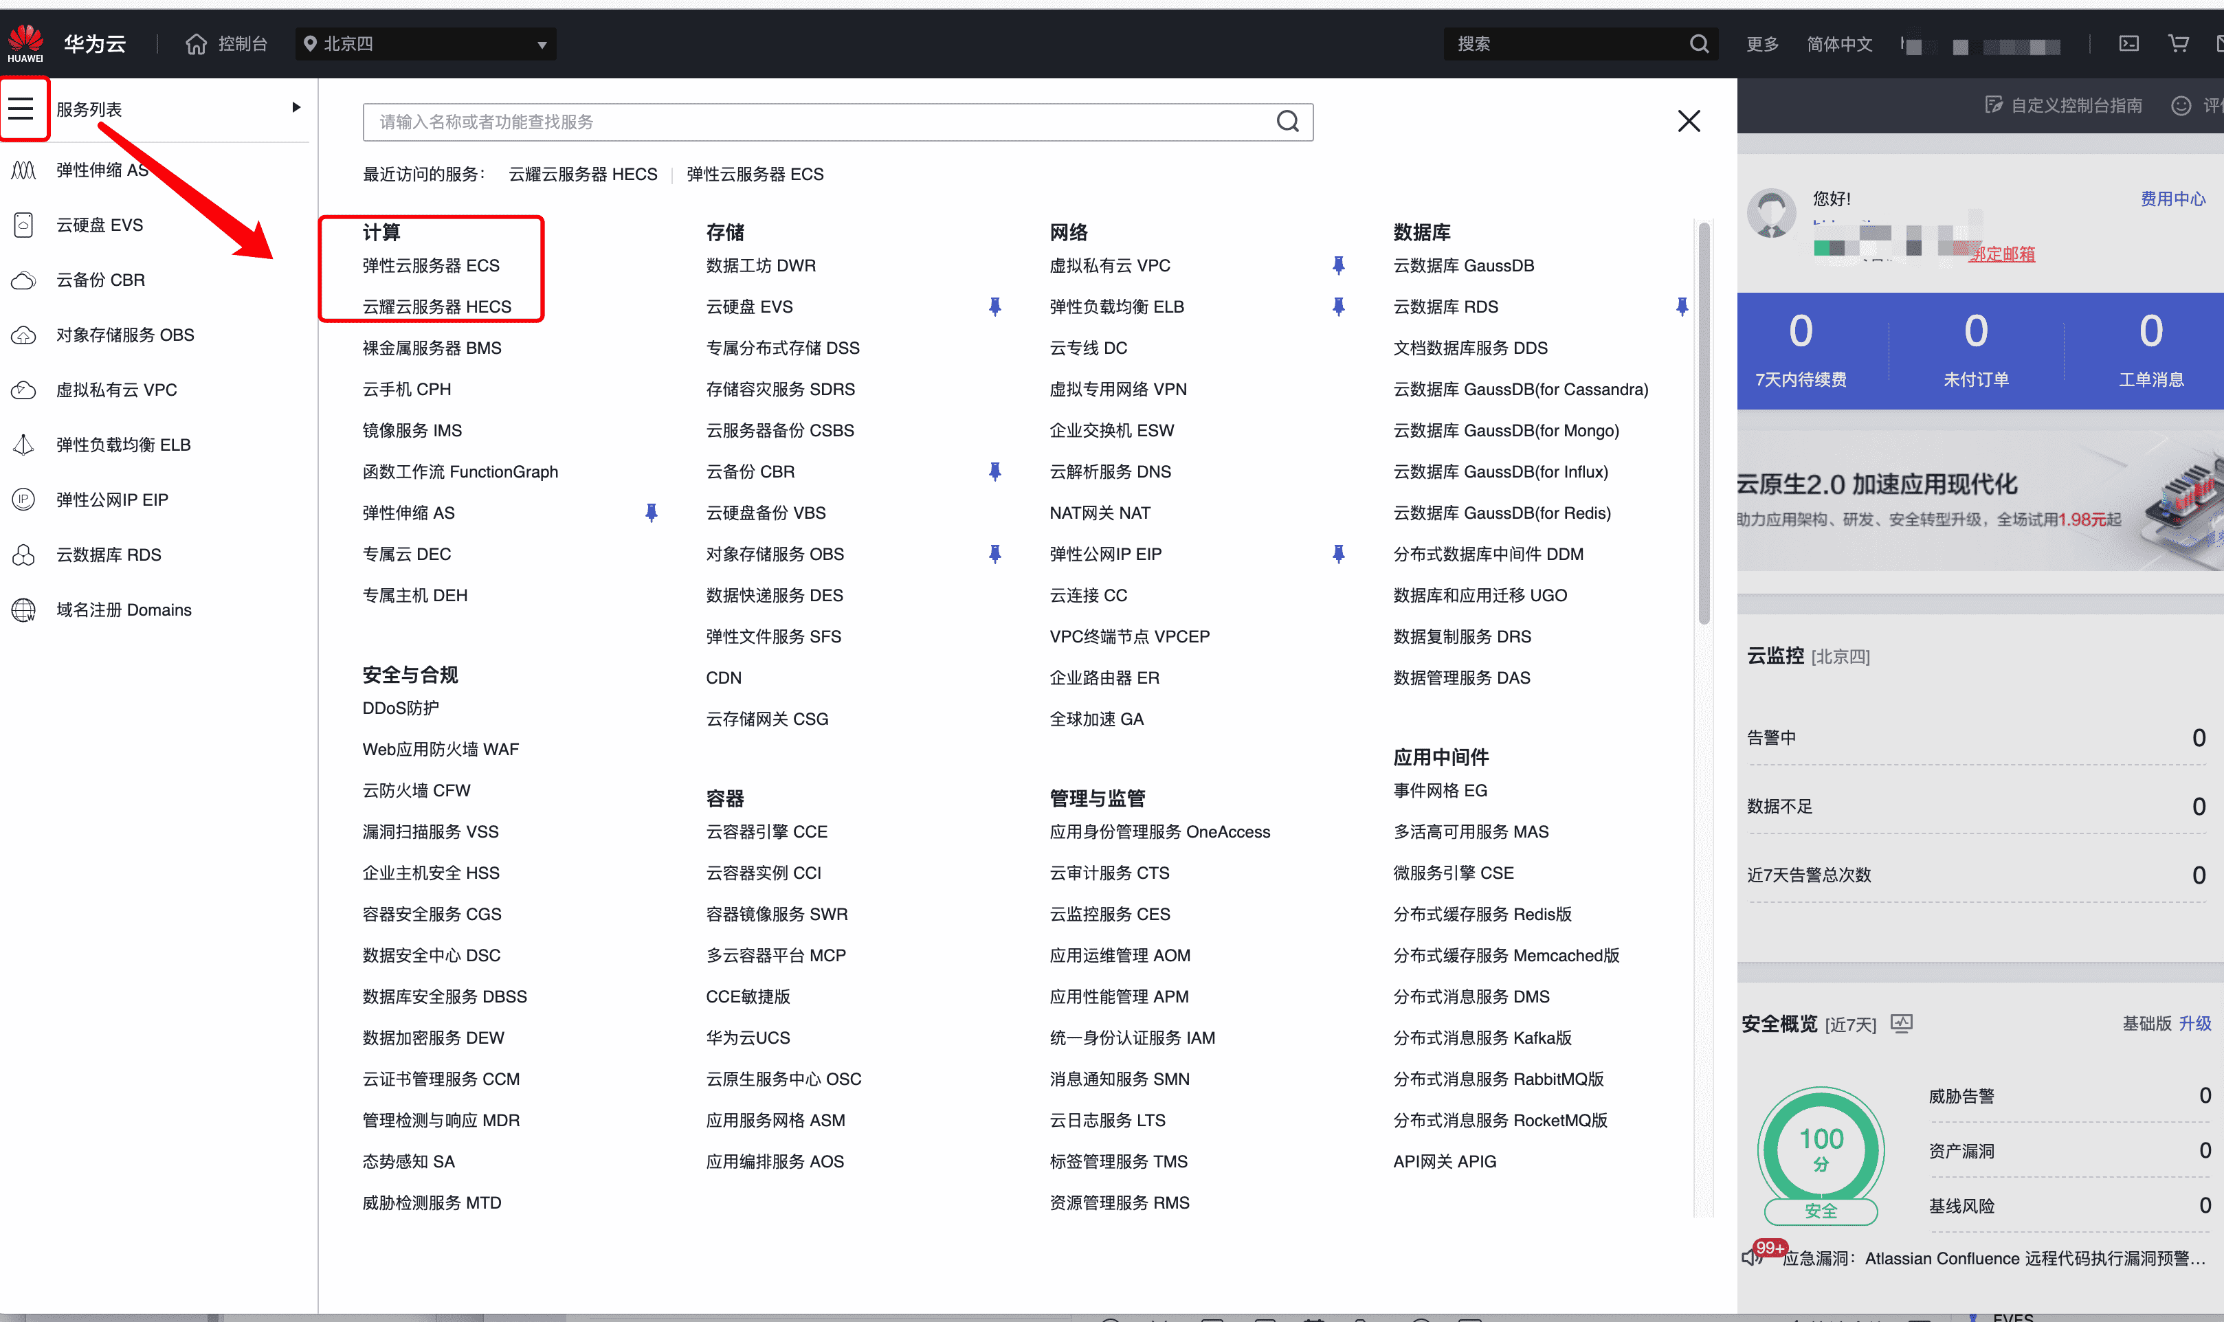2224x1322 pixels.
Task: Click the 费用中心 link
Action: pyautogui.click(x=2172, y=199)
